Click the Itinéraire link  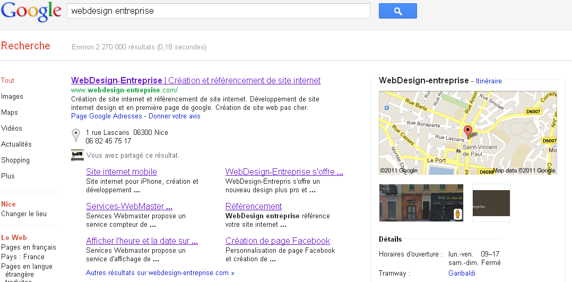pos(489,81)
